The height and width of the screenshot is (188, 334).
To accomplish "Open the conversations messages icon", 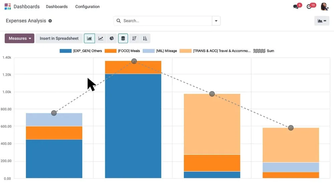I will 296,7.
